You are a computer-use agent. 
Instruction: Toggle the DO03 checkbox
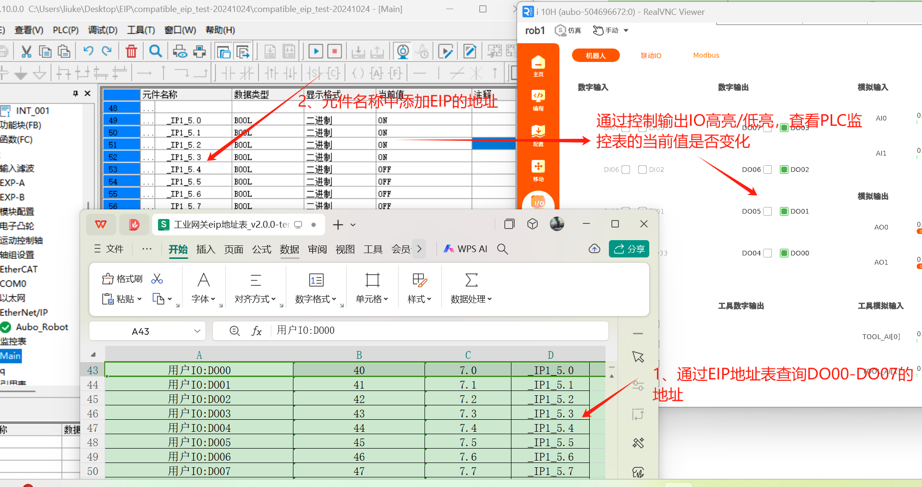coord(784,128)
